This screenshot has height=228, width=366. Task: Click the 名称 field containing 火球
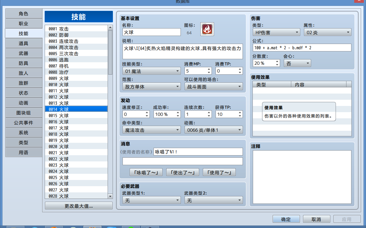[x=151, y=32]
